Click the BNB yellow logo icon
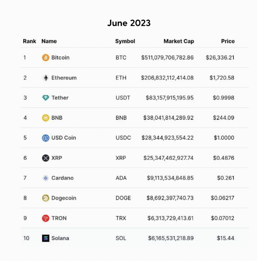Viewport: 257px width, 261px height. (46, 118)
